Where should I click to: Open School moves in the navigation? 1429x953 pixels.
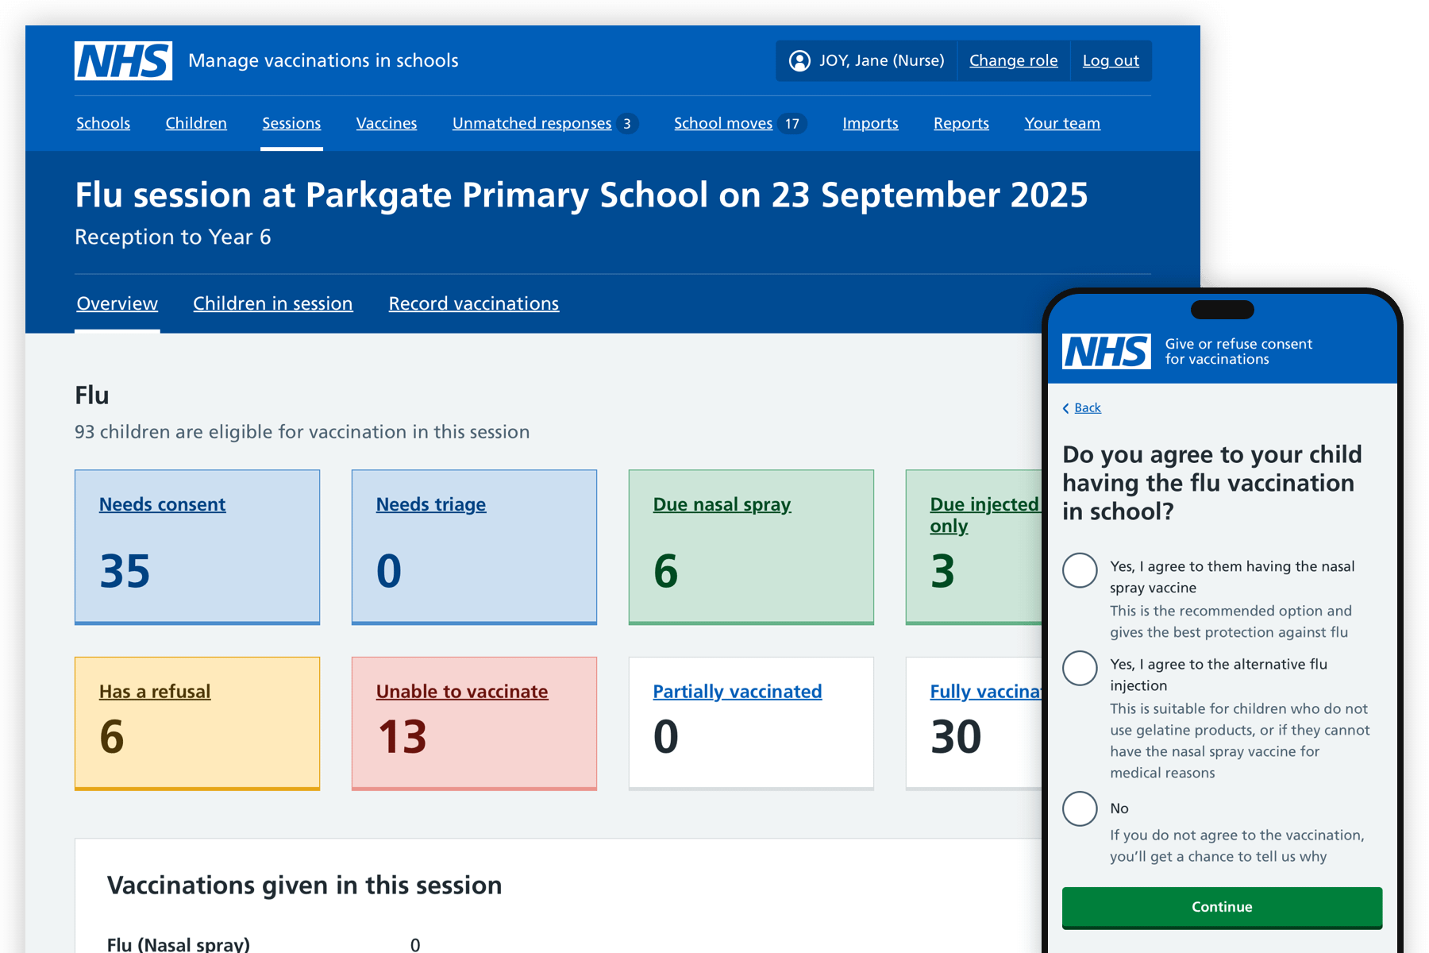tap(723, 123)
